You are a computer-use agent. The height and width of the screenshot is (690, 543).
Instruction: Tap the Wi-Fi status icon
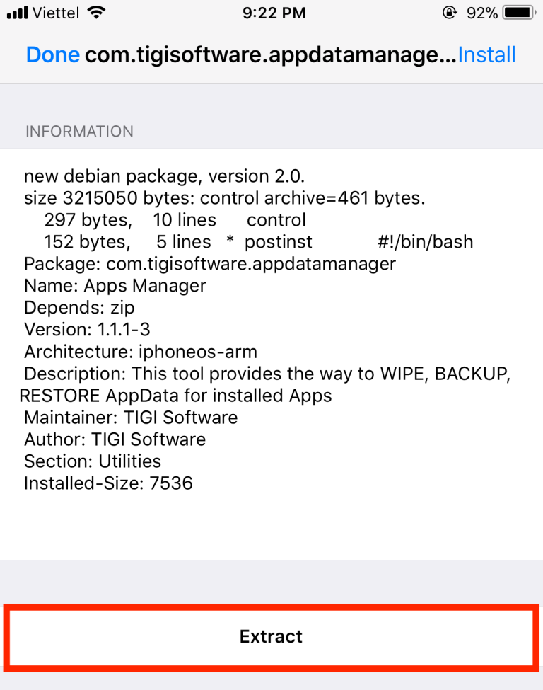click(x=95, y=13)
